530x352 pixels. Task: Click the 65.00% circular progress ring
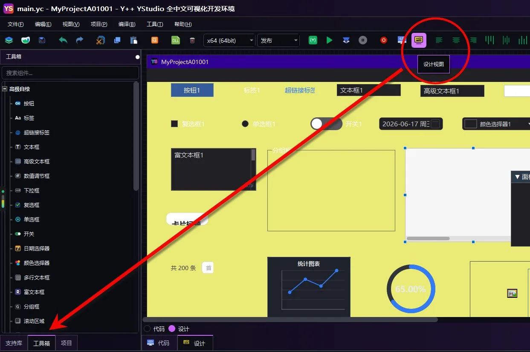point(411,289)
